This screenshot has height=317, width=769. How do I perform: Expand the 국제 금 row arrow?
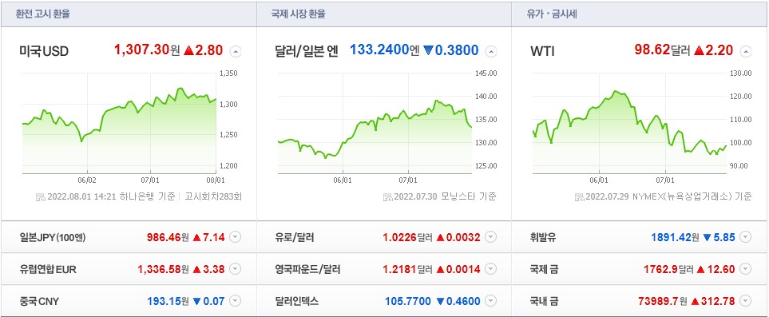(x=746, y=269)
